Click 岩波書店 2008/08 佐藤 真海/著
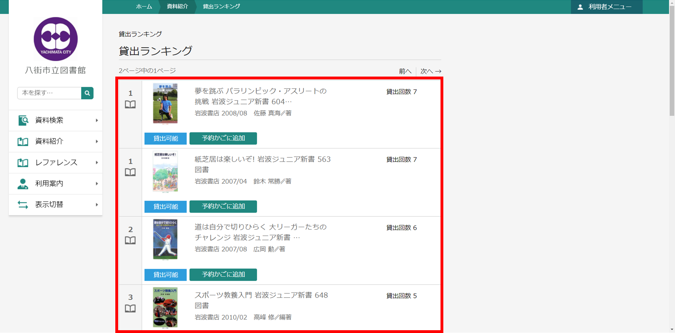This screenshot has width=675, height=333. pos(243,113)
